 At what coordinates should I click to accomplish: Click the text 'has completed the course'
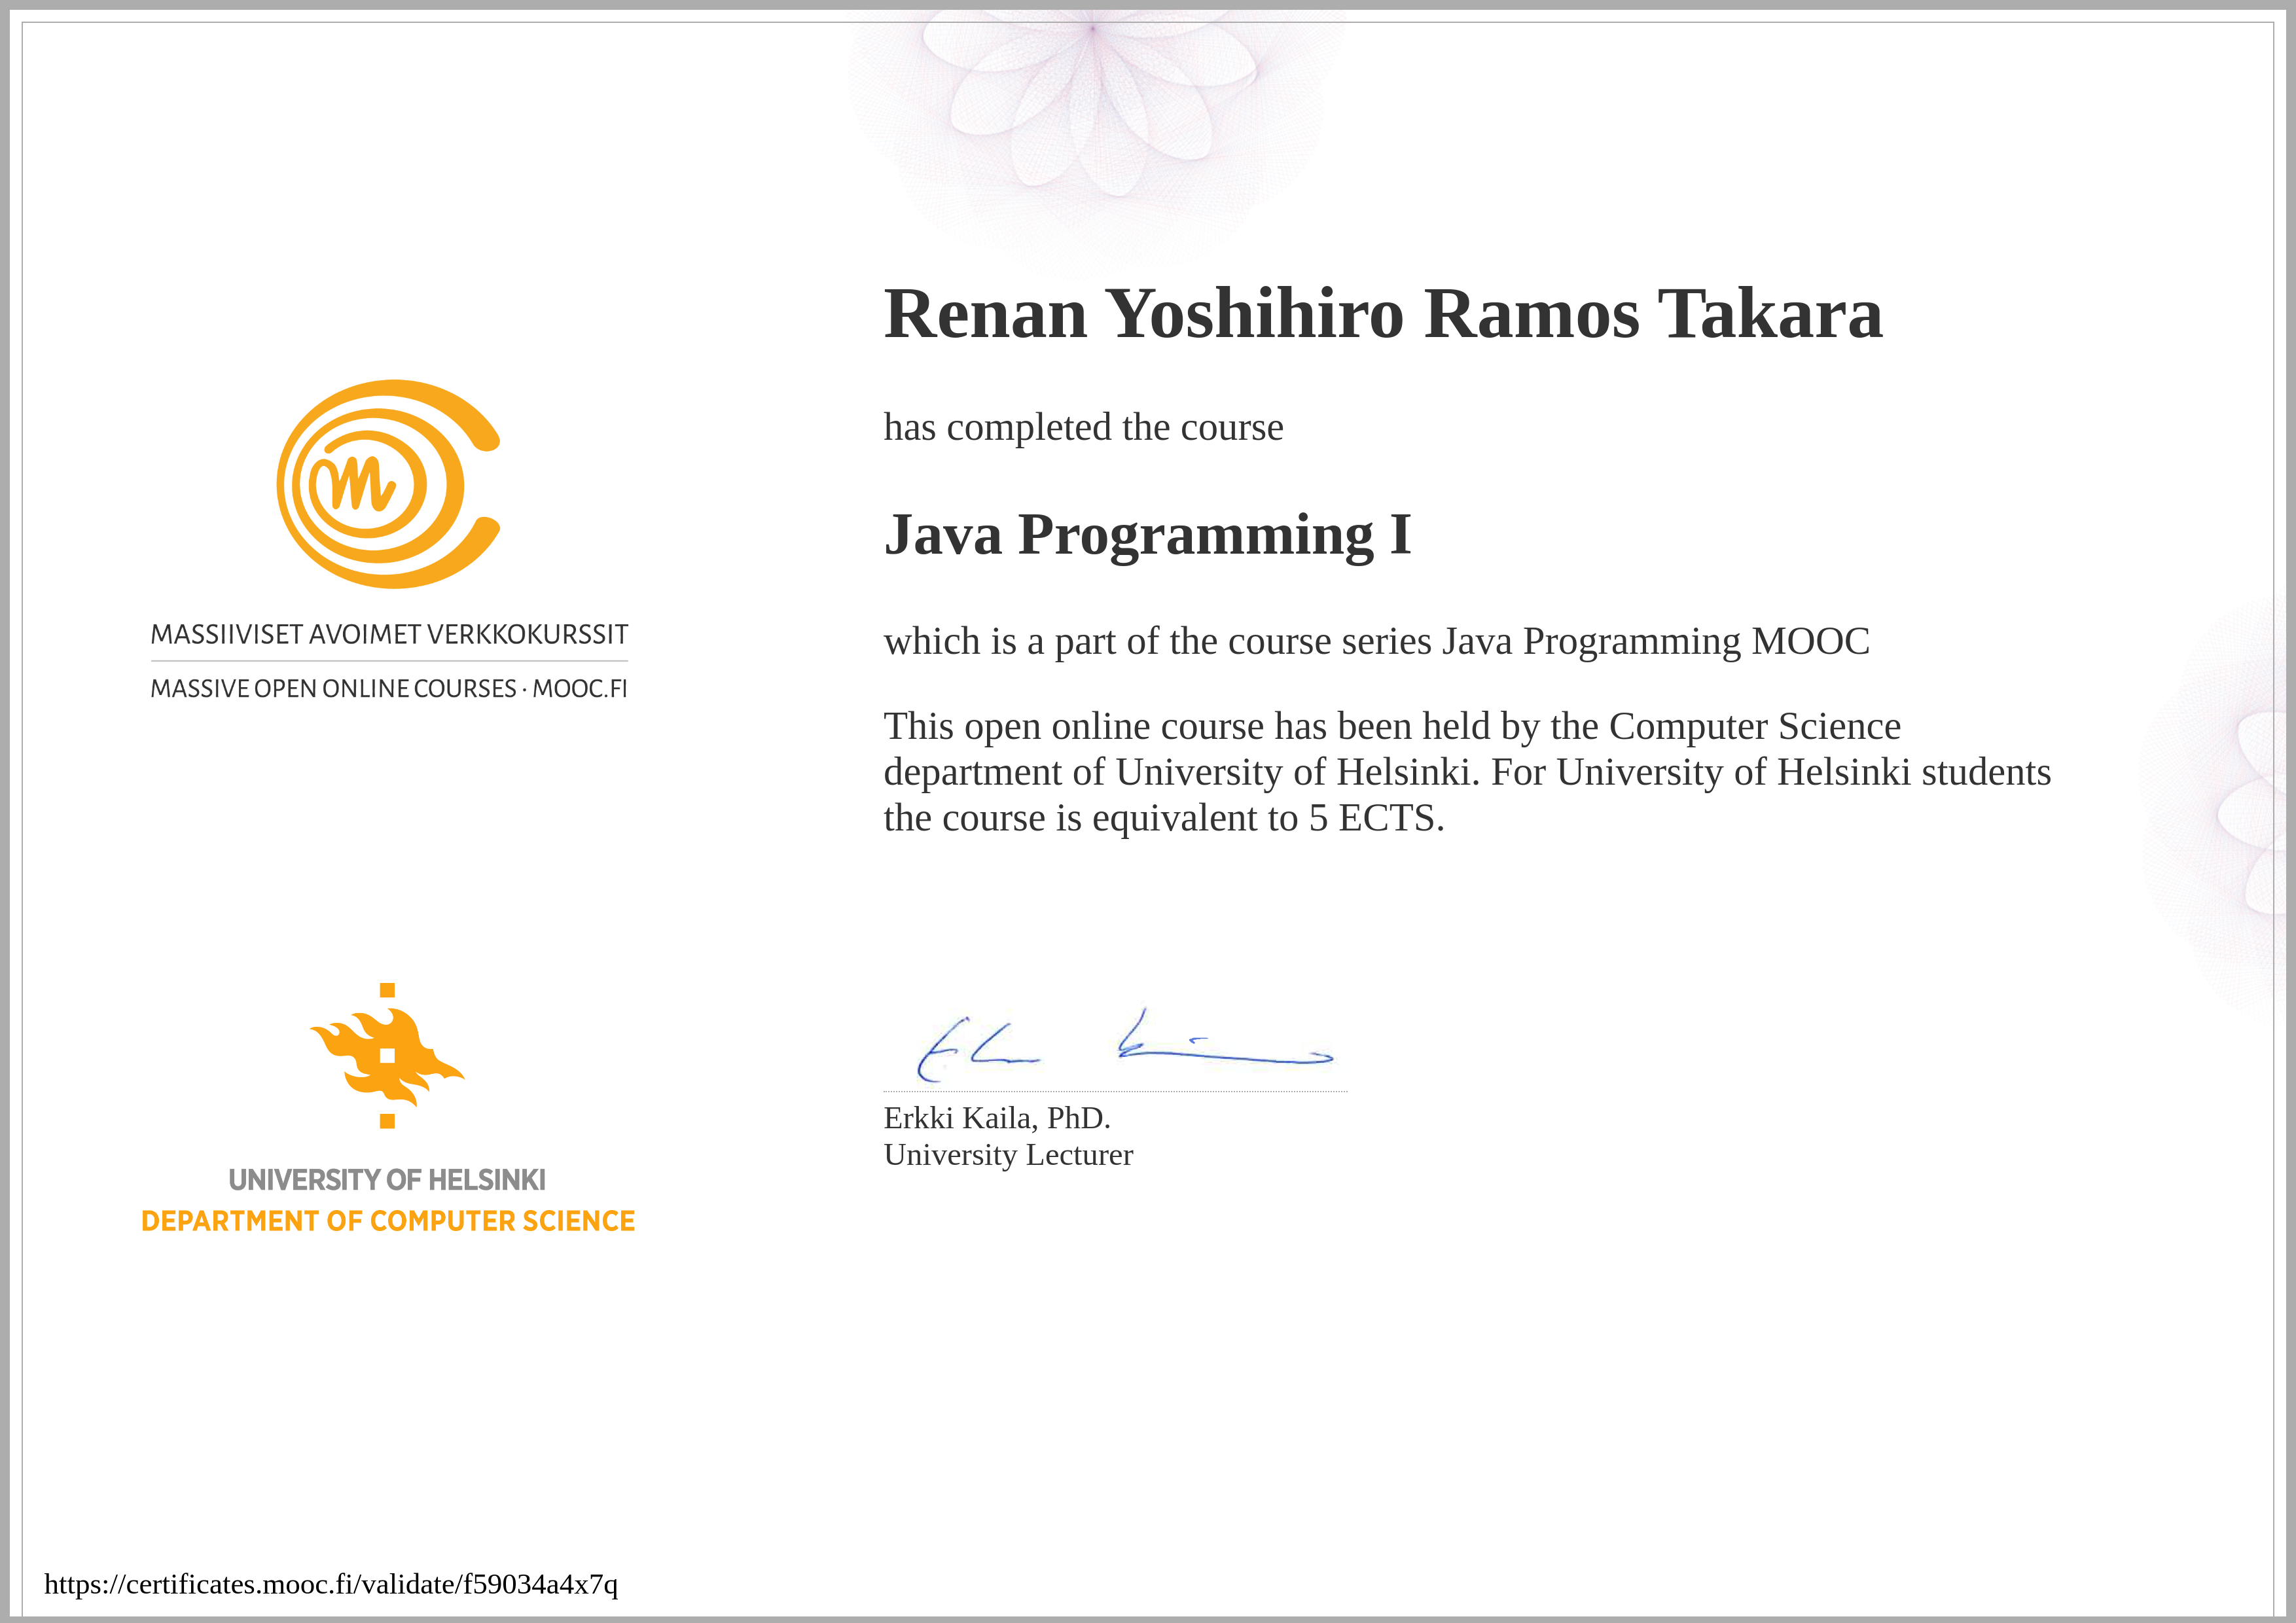[1083, 427]
